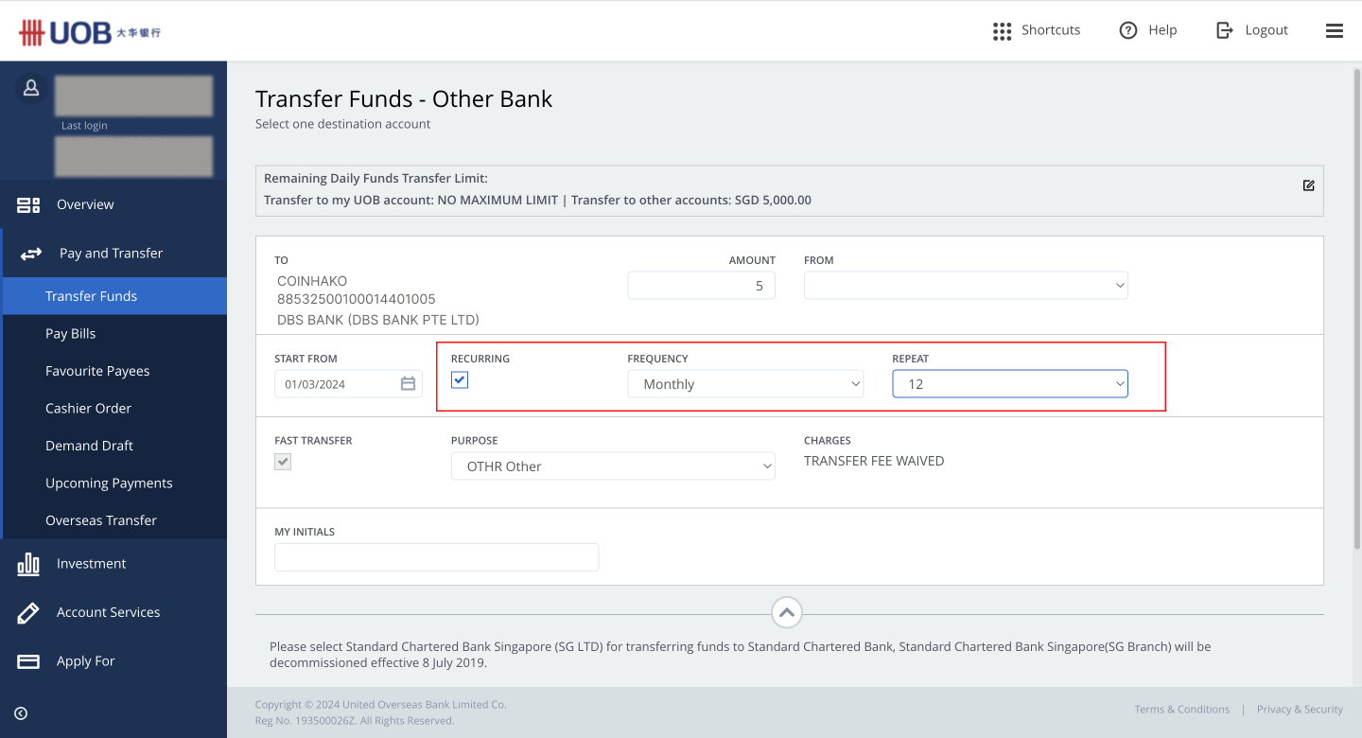This screenshot has width=1362, height=738.
Task: Click DBS BANK (DBS BANK PTE LTD) text
Action: 378,320
